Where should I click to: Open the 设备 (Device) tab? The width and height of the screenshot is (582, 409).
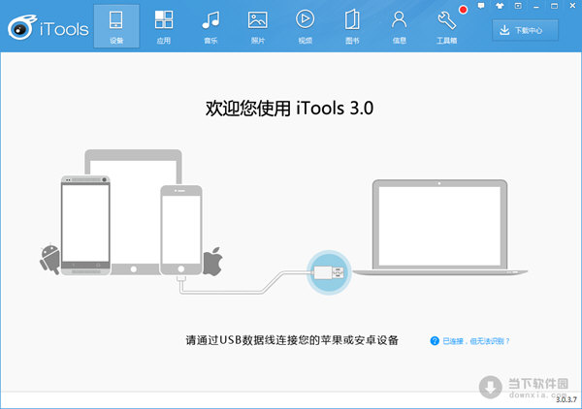tap(116, 26)
